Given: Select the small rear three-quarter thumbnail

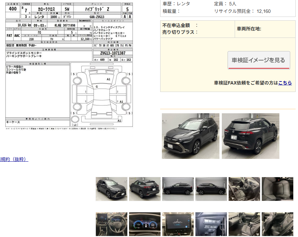Looking at the screenshot, I should point(145,189).
